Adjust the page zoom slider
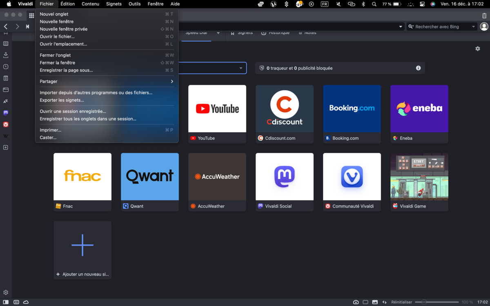Screen dimensions: 490x306 437,302
